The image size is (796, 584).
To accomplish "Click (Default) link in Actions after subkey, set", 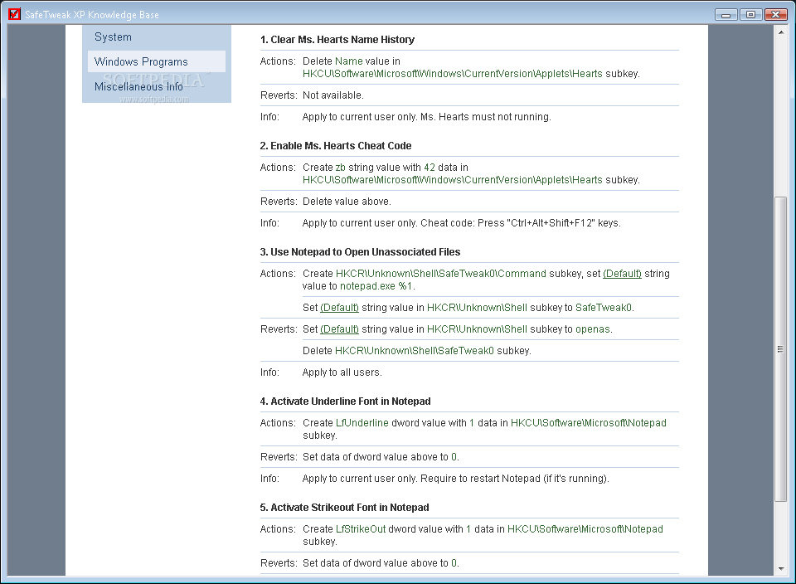I will pos(622,273).
